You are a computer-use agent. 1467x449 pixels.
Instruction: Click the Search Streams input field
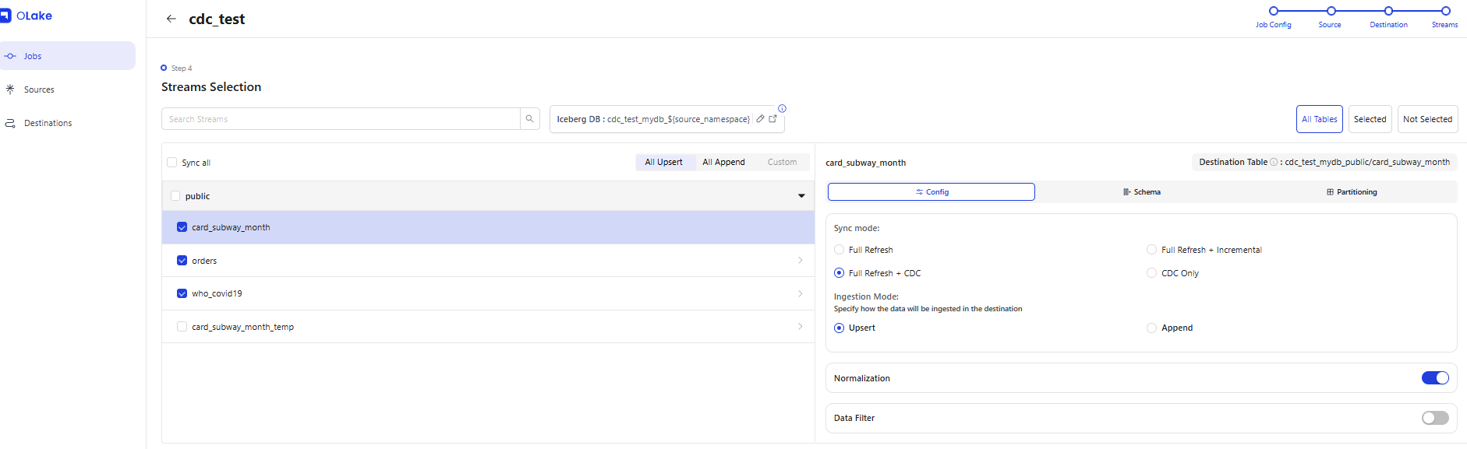[x=341, y=119]
